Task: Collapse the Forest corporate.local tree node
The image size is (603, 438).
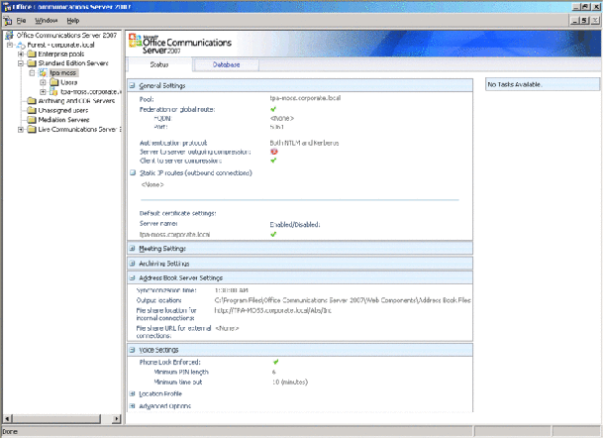Action: (x=10, y=45)
